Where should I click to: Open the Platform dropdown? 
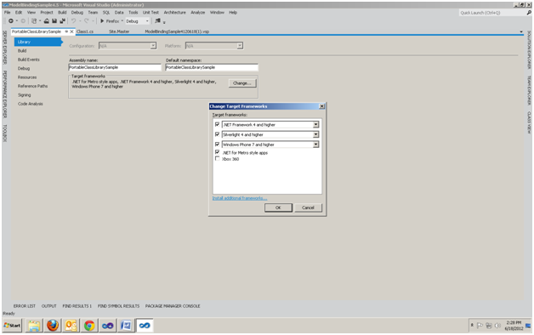point(240,46)
